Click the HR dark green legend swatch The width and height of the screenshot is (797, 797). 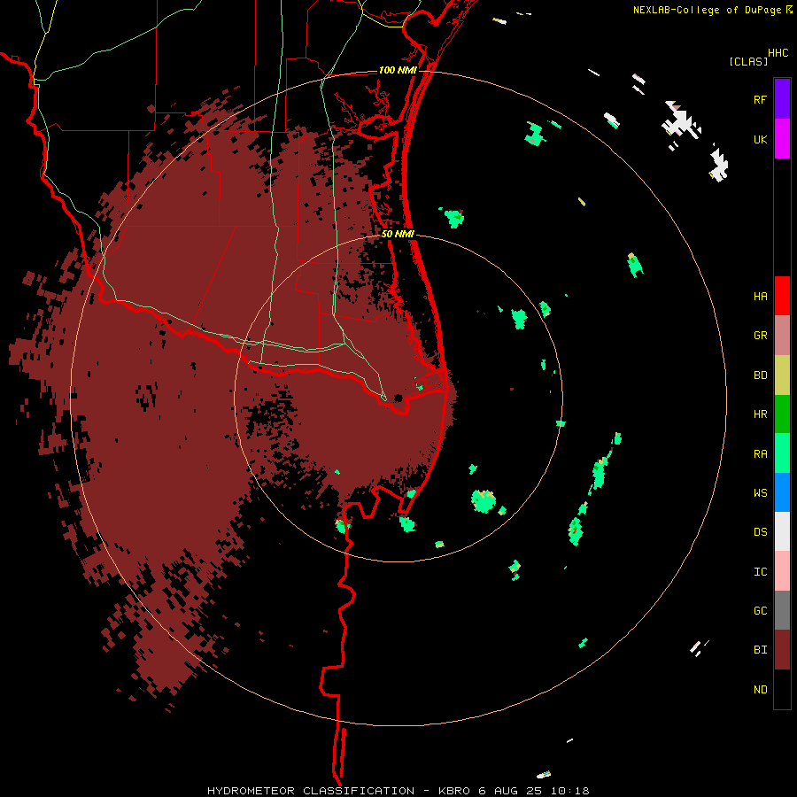pyautogui.click(x=782, y=414)
